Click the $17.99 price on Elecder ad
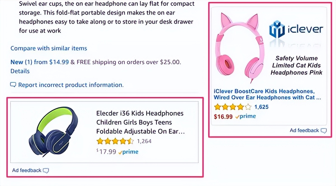The width and height of the screenshot is (336, 186). pyautogui.click(x=107, y=152)
